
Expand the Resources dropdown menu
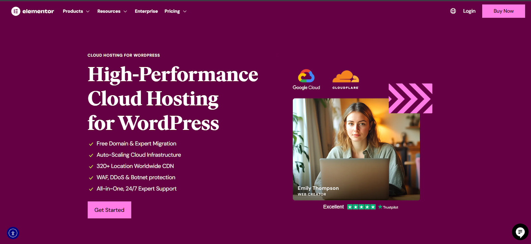112,11
